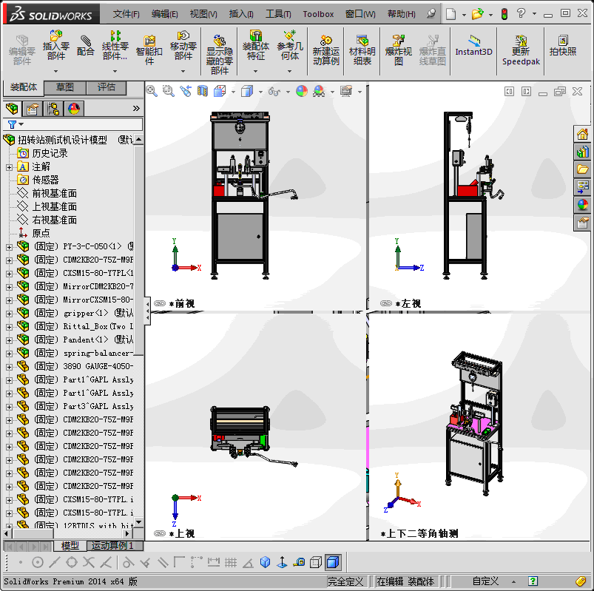This screenshot has width=594, height=591.
Task: Open the Design Library task pane icon
Action: 583,152
